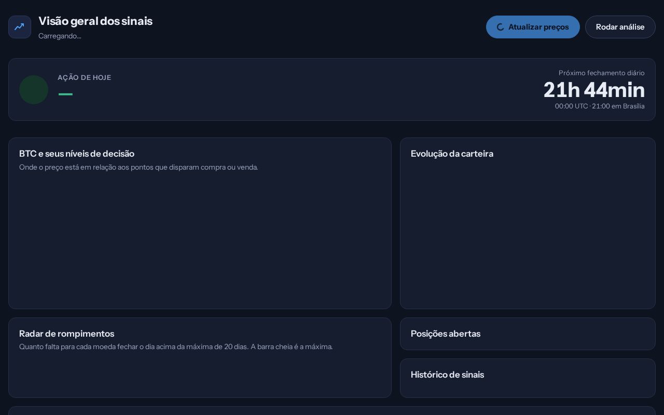Click the Histórico de sinais heading

(x=447, y=375)
